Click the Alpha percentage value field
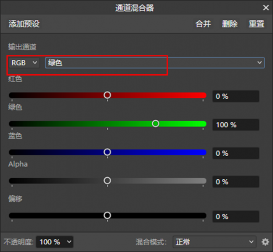The height and width of the screenshot is (252, 273). pyautogui.click(x=236, y=182)
